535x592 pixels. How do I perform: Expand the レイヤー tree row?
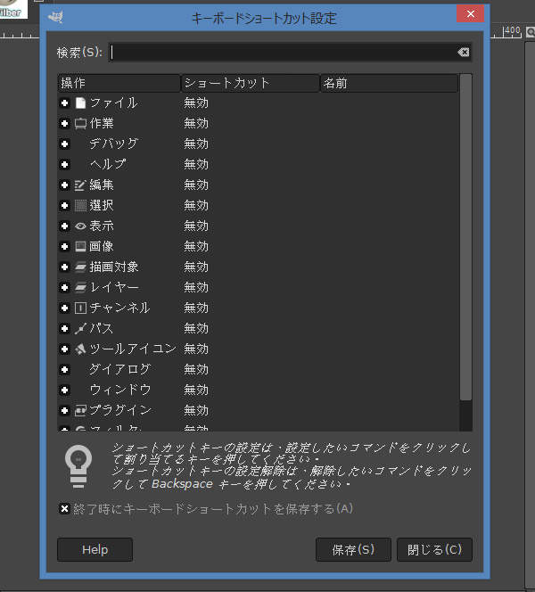(x=64, y=287)
